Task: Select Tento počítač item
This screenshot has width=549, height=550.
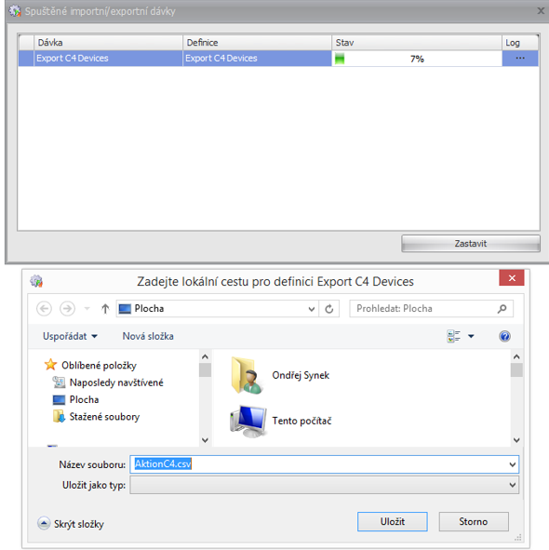Action: [x=281, y=421]
